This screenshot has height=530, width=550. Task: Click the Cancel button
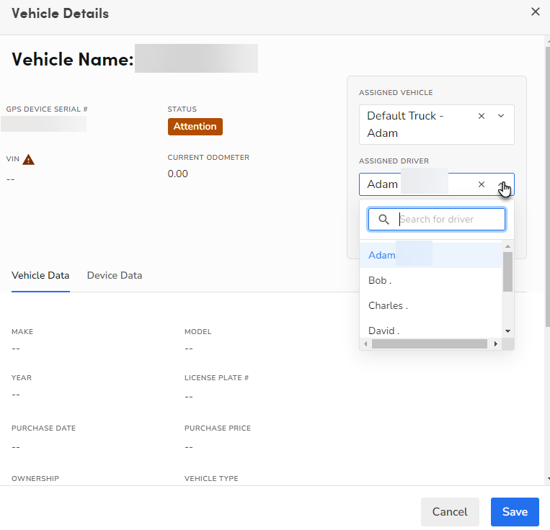pyautogui.click(x=450, y=512)
